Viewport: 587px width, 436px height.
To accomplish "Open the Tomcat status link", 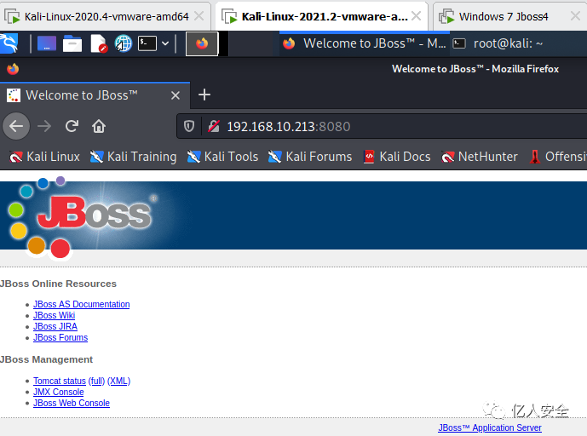I will [60, 381].
